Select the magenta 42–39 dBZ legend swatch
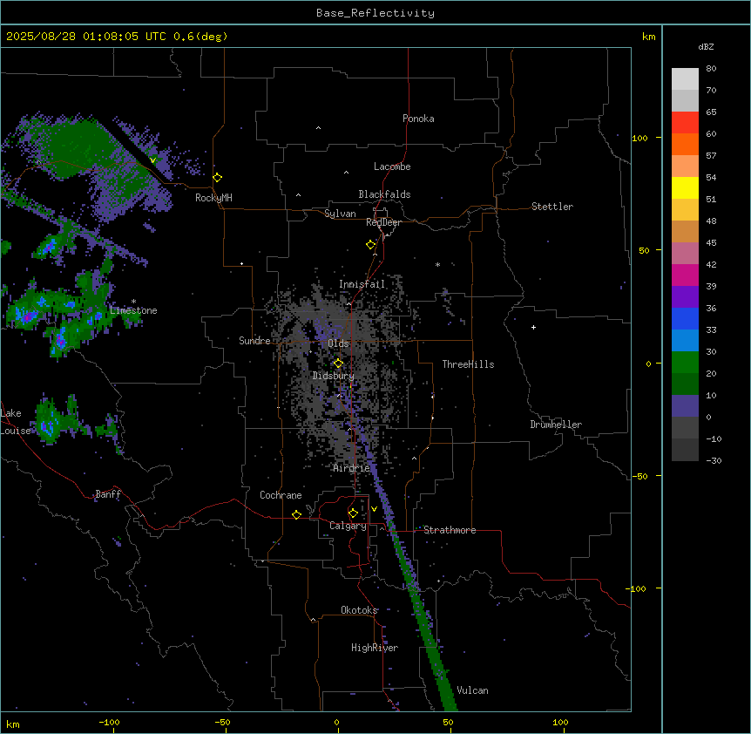751x734 pixels. [x=685, y=275]
